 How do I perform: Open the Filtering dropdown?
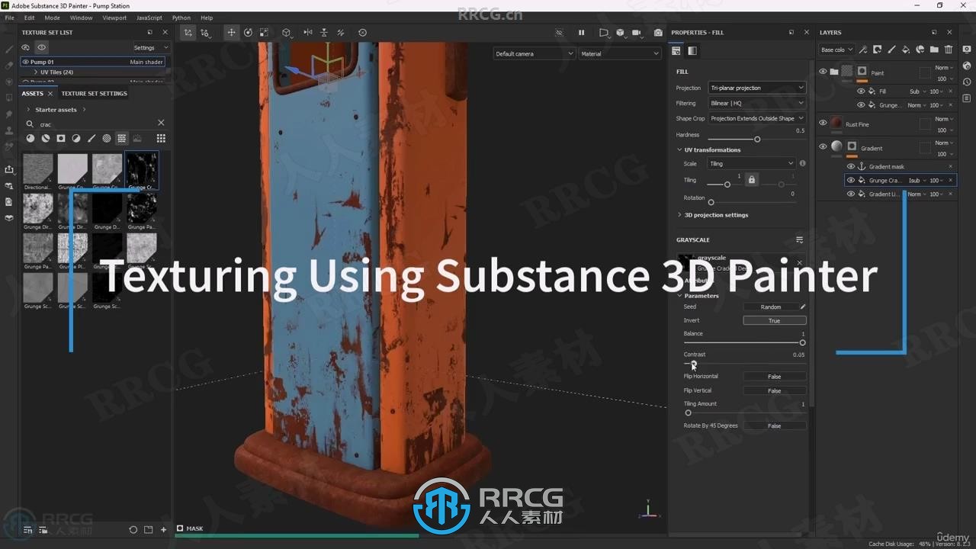756,103
